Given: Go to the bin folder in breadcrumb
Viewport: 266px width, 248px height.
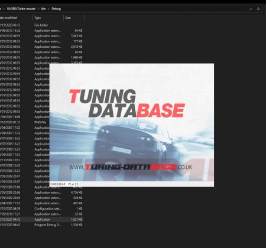Looking at the screenshot, I should 44,9.
